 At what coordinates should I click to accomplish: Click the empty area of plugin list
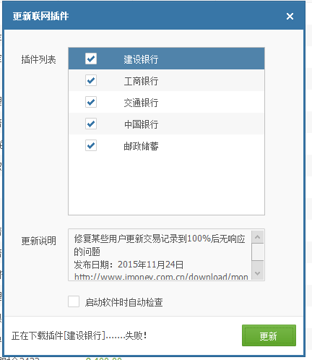click(x=166, y=185)
